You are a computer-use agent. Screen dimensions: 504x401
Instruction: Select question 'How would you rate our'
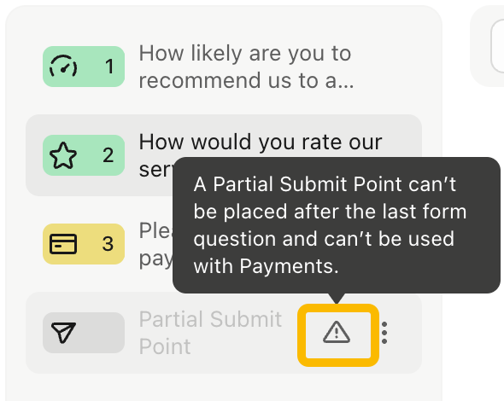[261, 142]
